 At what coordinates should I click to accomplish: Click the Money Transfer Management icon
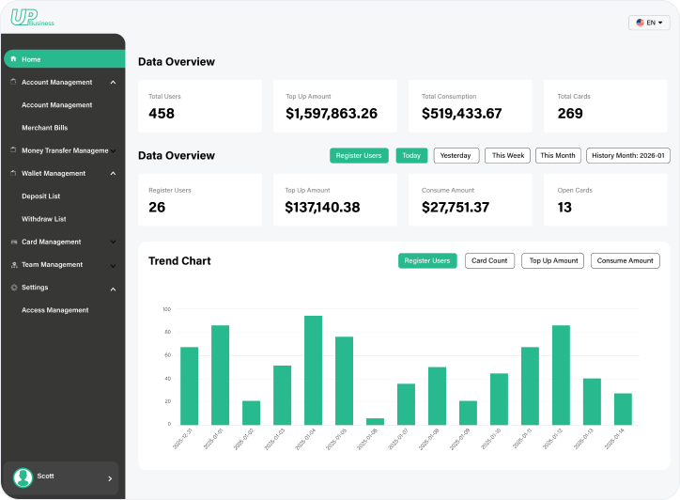coord(13,150)
